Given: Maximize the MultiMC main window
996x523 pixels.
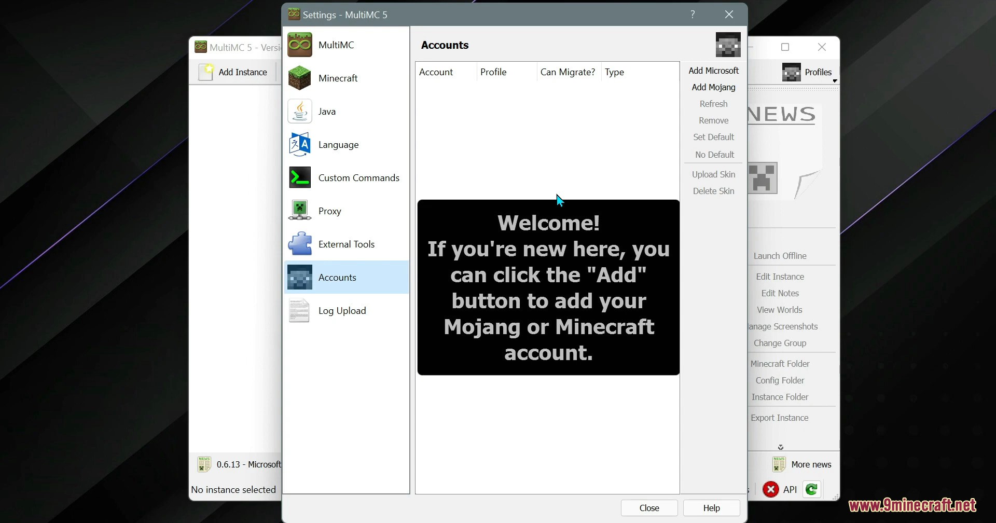Looking at the screenshot, I should (x=785, y=47).
